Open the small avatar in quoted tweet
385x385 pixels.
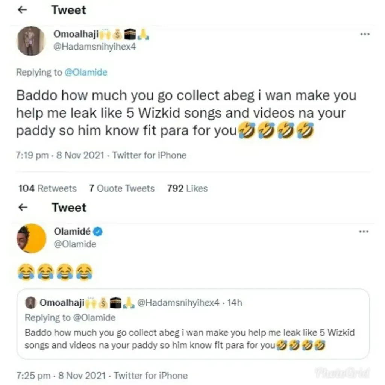(32, 303)
